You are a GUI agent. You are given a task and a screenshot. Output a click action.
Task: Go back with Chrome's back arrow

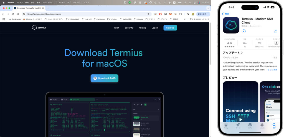tap(3, 14)
